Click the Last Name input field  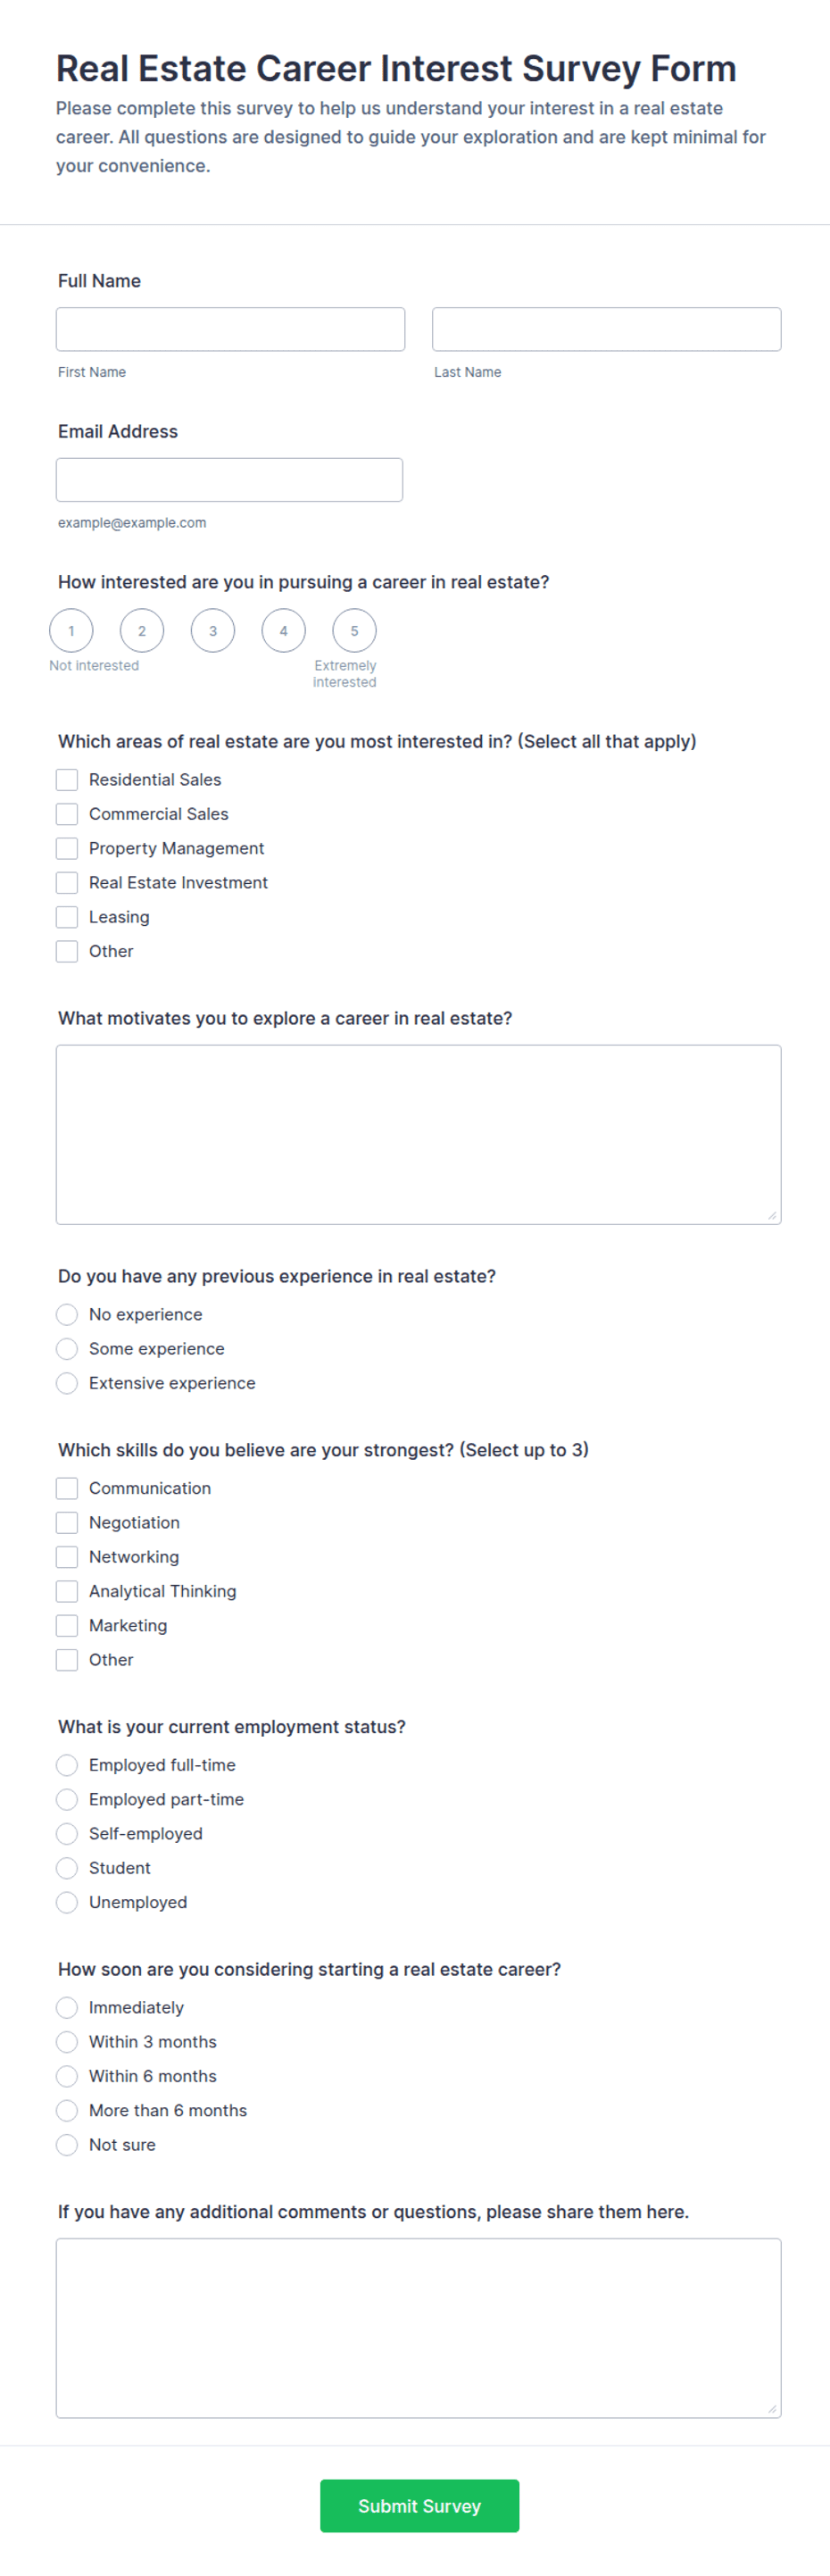pyautogui.click(x=606, y=329)
